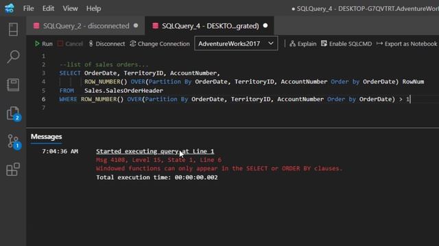439x246 pixels.
Task: Open the Help menu
Action: click(x=93, y=9)
